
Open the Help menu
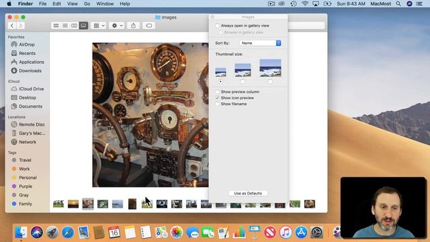coord(125,4)
